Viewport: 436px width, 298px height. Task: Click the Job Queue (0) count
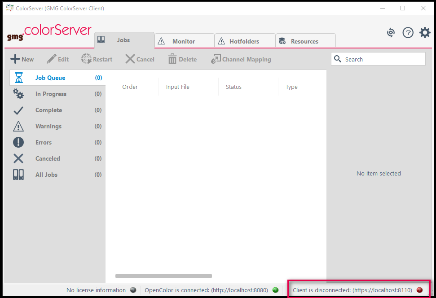[98, 78]
